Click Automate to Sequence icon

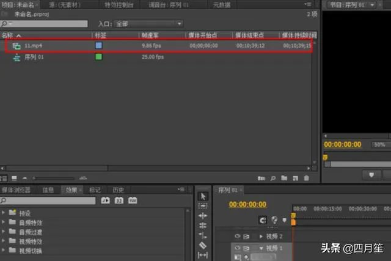point(261,178)
